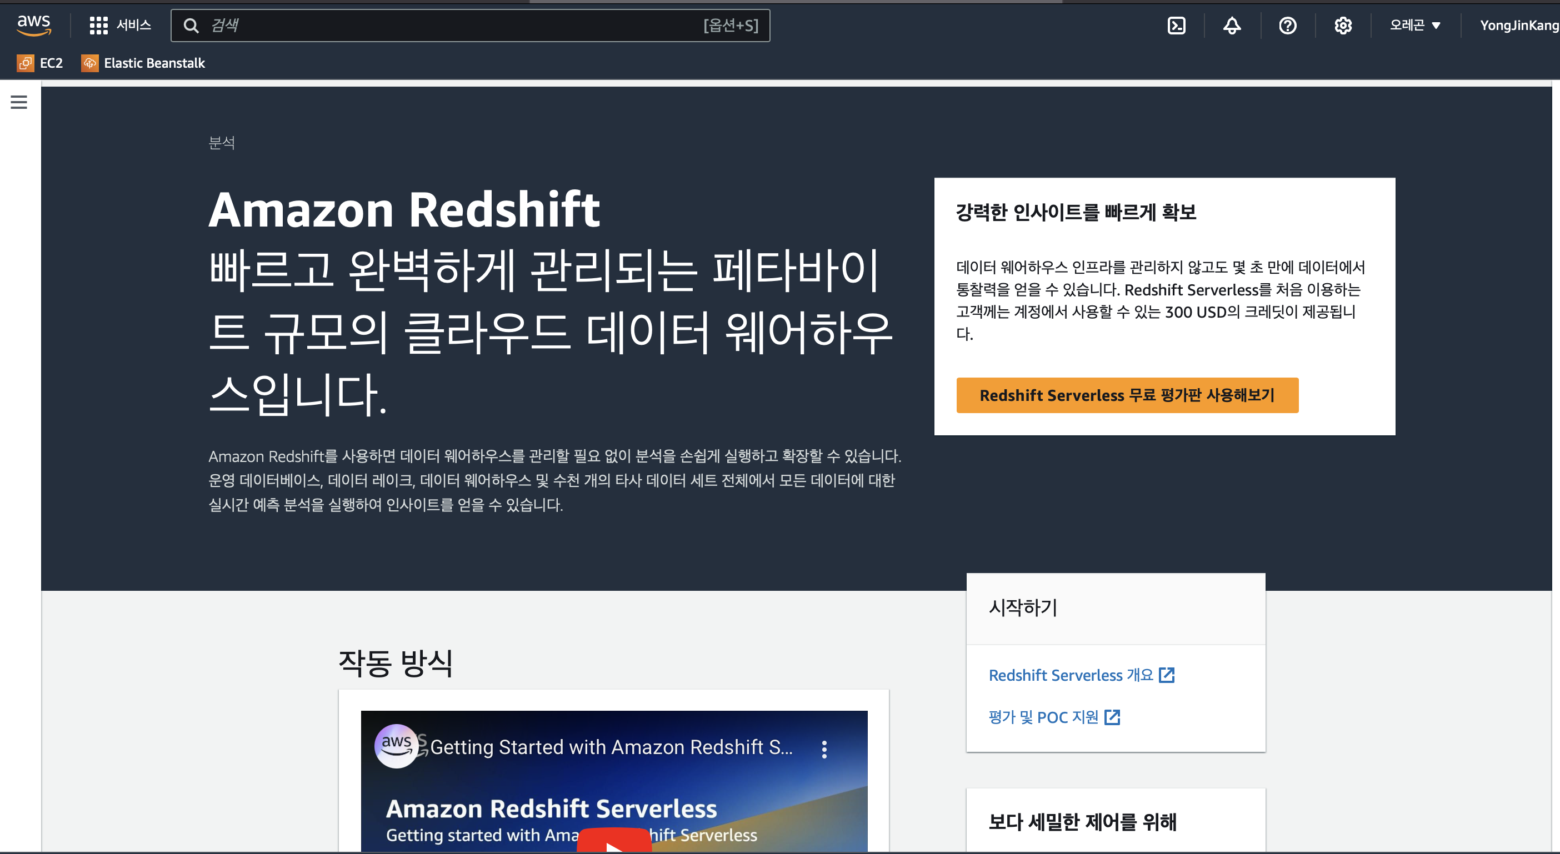Click the help question mark icon
The height and width of the screenshot is (854, 1560).
tap(1287, 26)
